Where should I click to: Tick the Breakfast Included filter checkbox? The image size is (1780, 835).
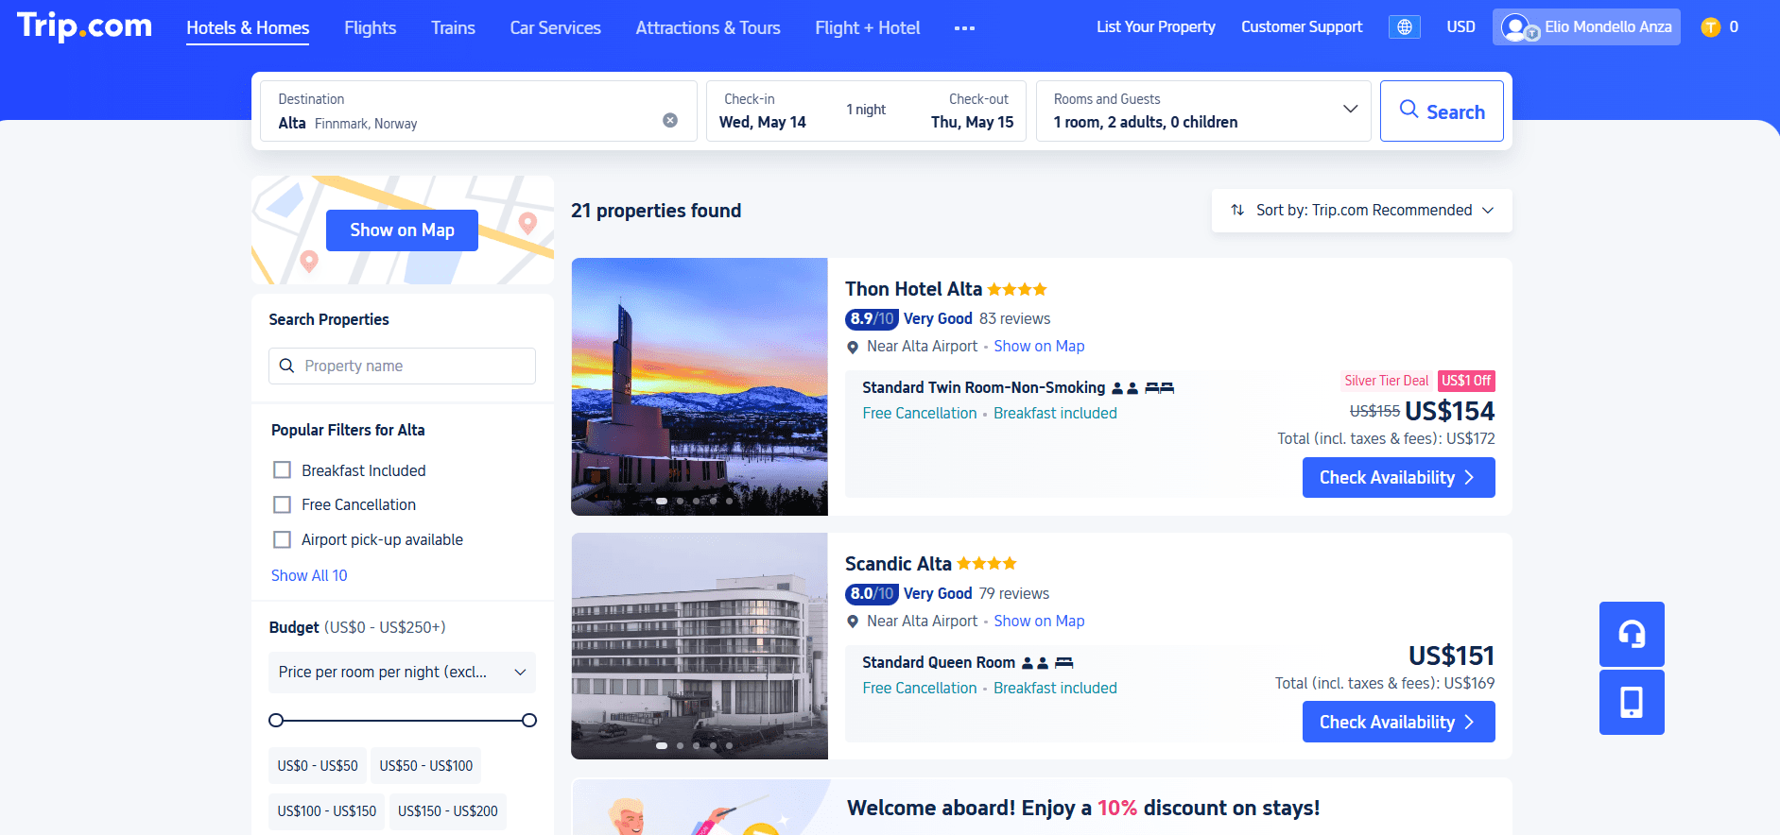click(x=282, y=470)
